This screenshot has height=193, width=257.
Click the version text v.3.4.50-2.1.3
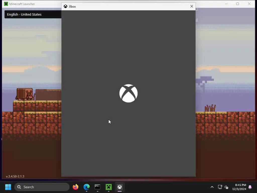point(15,176)
